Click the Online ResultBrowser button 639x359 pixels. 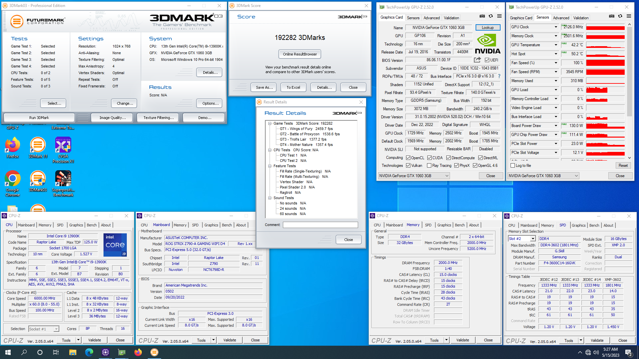click(300, 54)
